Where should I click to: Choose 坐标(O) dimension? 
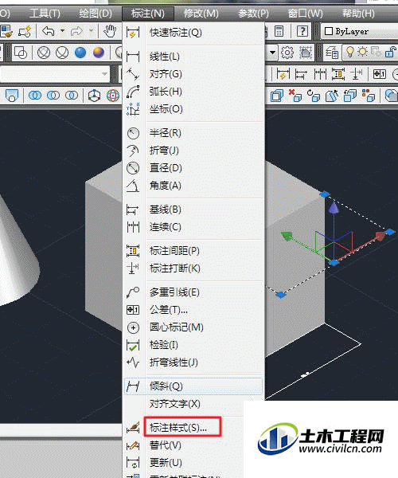(x=193, y=109)
